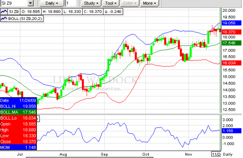The image size is (243, 158).
Task: Click the red 18.370 last price tag
Action: 232,32
